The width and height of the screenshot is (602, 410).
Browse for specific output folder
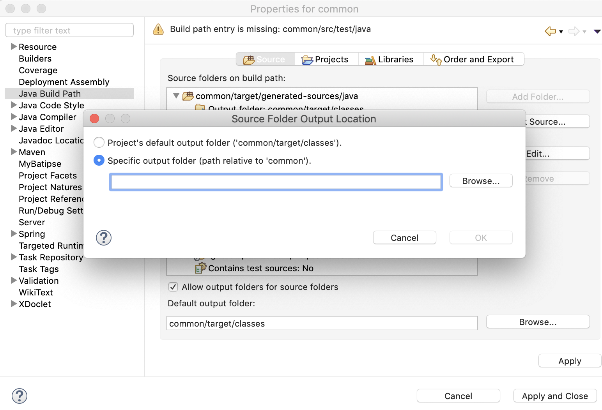[481, 180]
